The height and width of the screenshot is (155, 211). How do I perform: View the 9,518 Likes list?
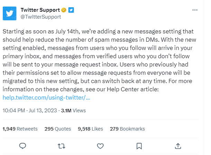90,129
